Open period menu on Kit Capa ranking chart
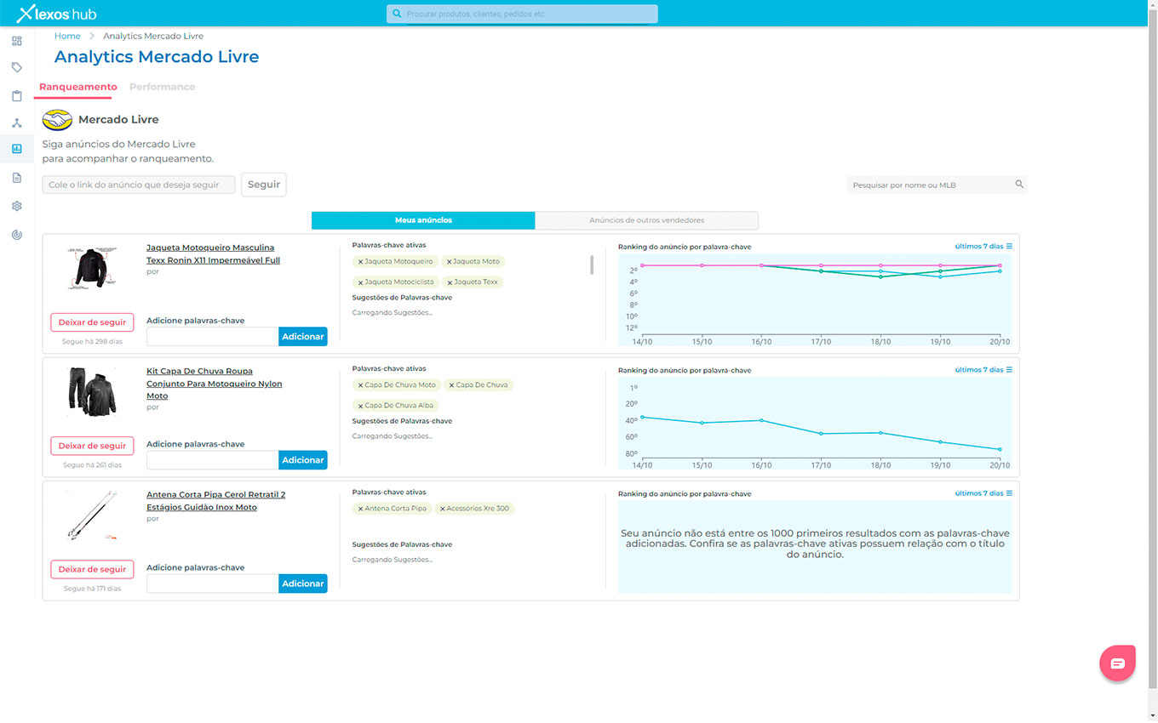 click(x=983, y=370)
